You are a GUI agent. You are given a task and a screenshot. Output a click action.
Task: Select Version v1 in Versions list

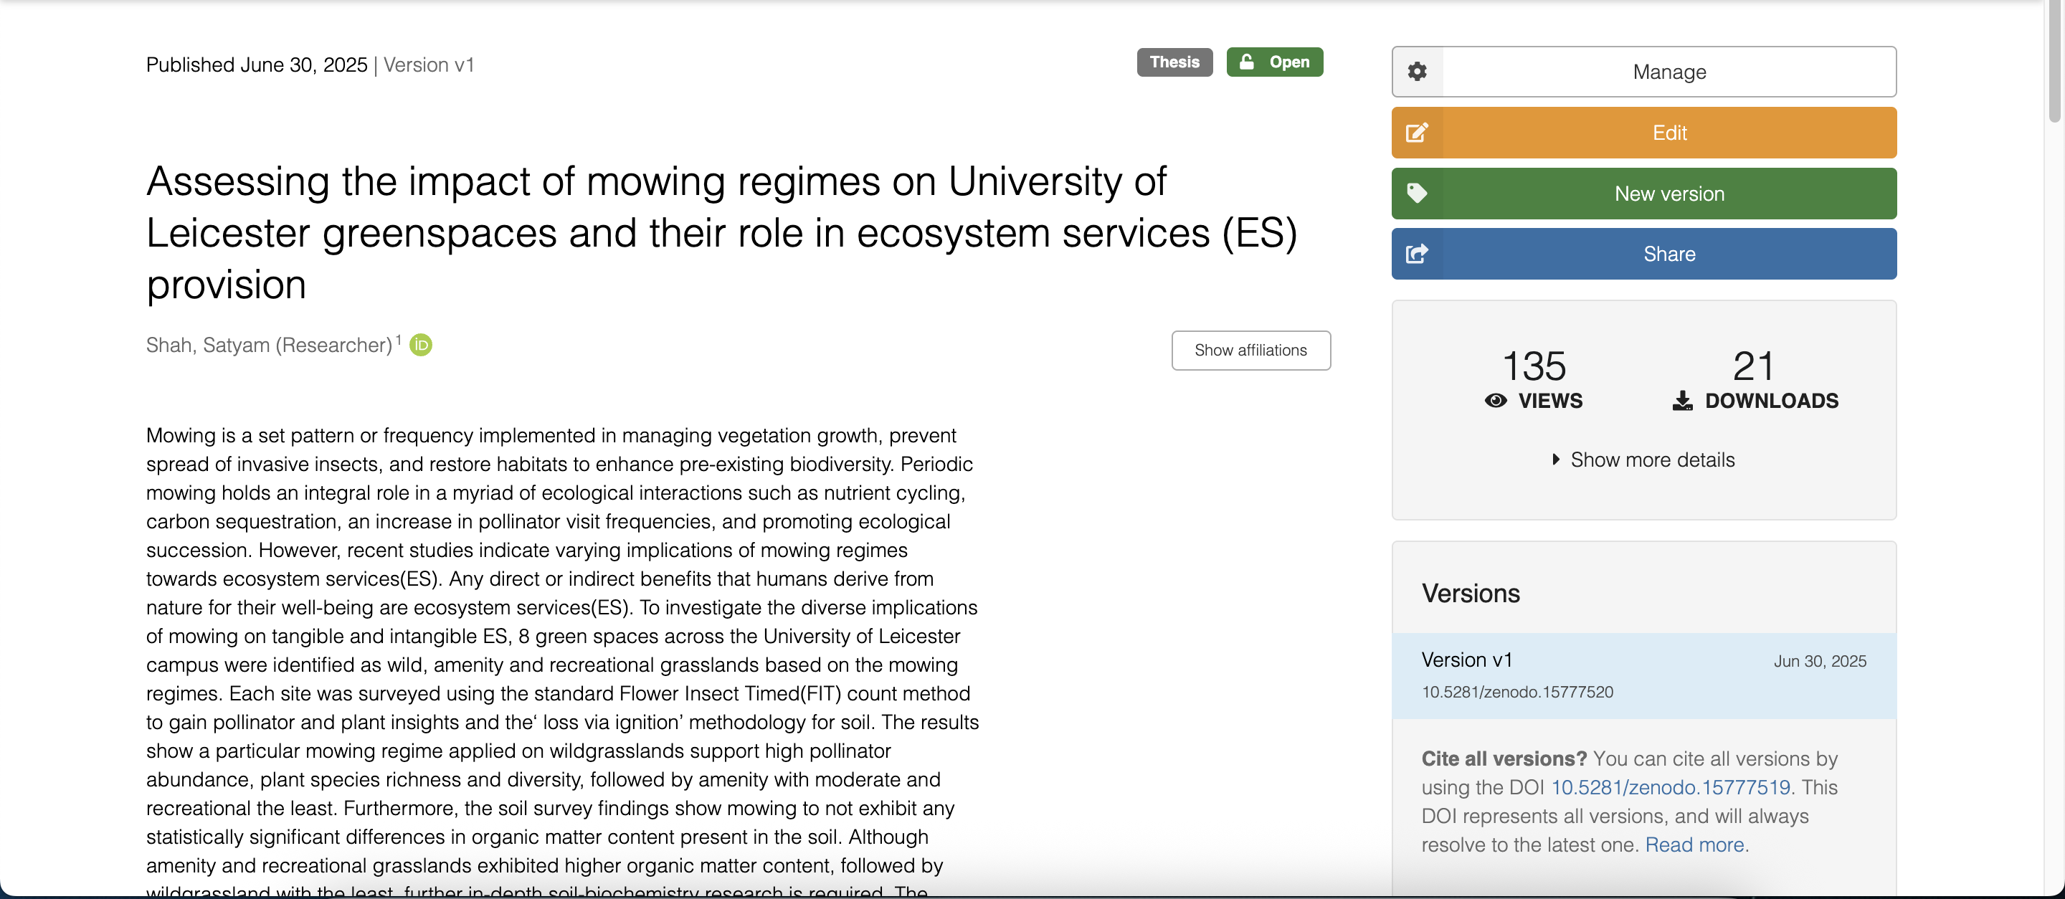coord(1466,660)
